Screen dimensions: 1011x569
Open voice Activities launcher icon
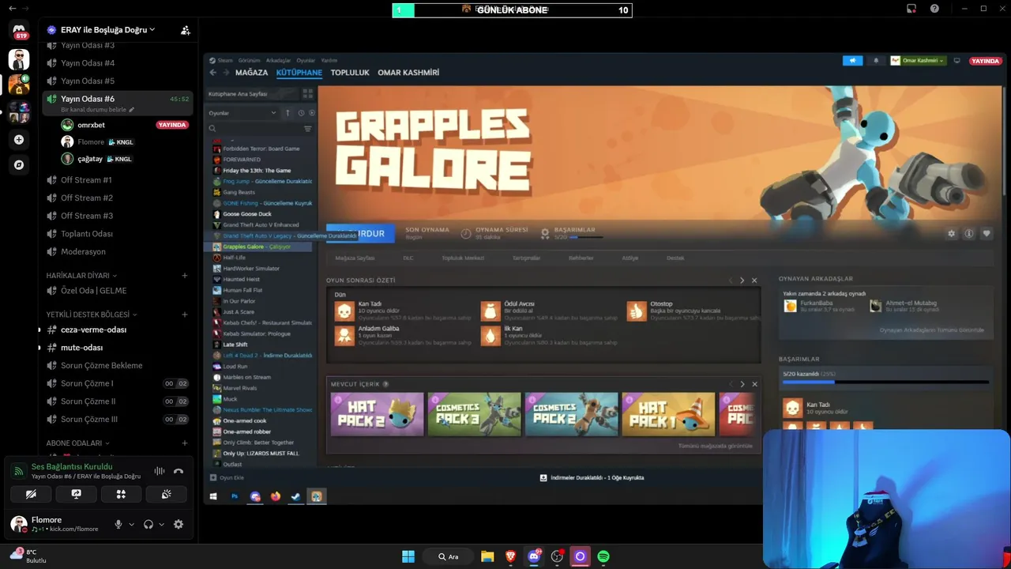coord(121,494)
